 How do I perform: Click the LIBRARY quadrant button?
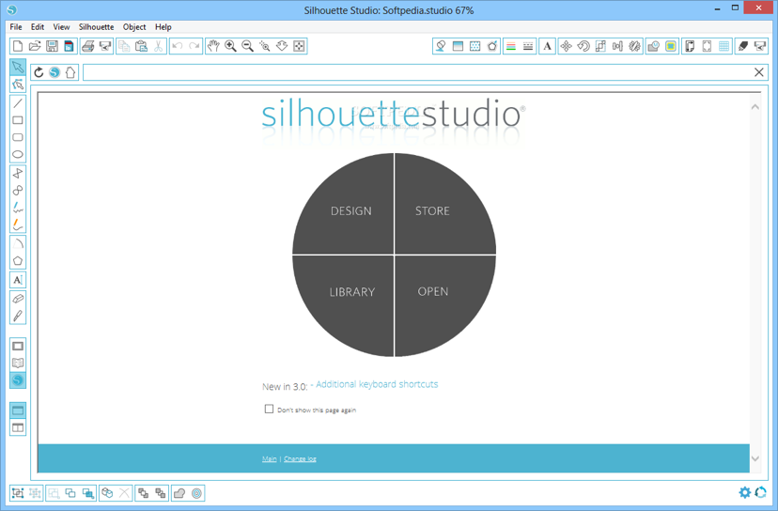point(351,292)
